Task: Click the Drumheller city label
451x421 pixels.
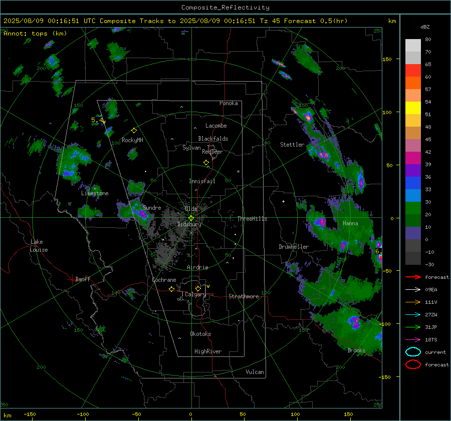Action: [x=294, y=247]
